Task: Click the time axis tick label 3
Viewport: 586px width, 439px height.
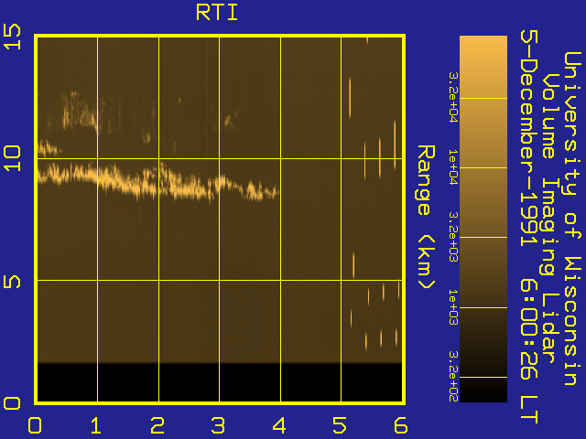Action: coord(218,425)
